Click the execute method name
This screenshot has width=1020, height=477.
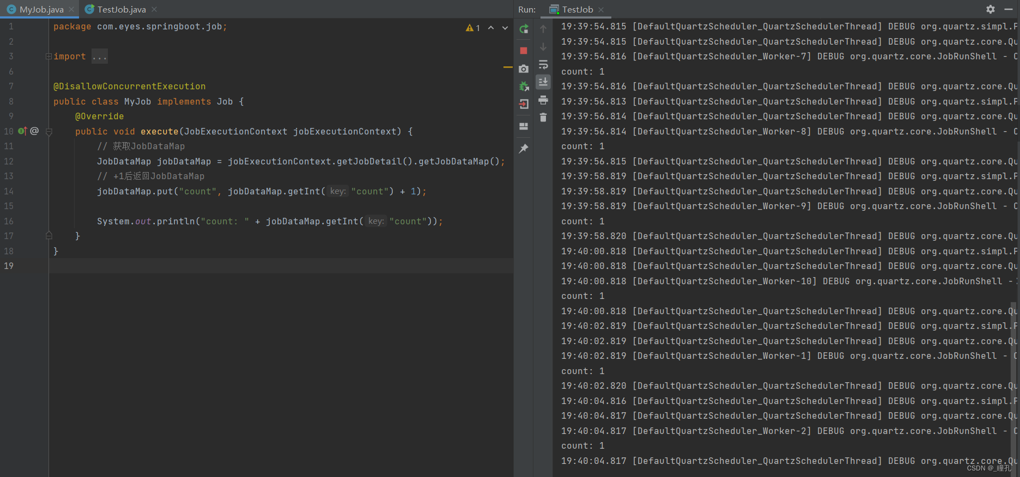(160, 132)
